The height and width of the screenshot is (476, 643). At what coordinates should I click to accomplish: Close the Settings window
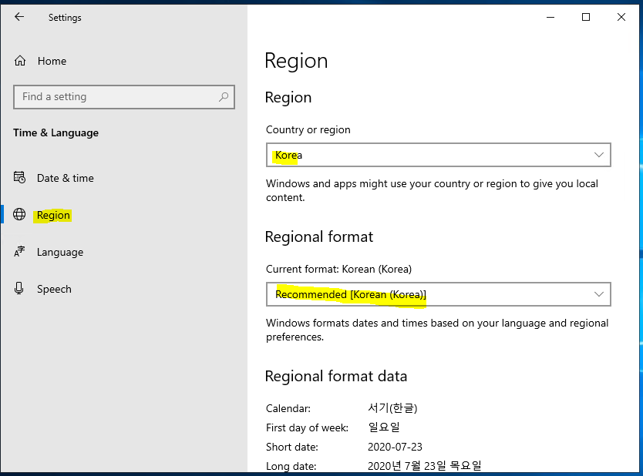pyautogui.click(x=621, y=17)
